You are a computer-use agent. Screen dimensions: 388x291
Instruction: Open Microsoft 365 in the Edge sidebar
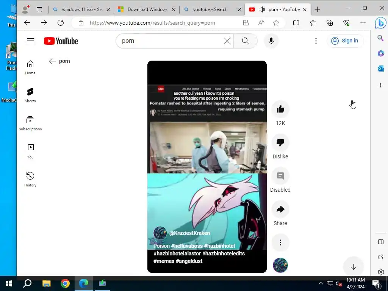(380, 53)
